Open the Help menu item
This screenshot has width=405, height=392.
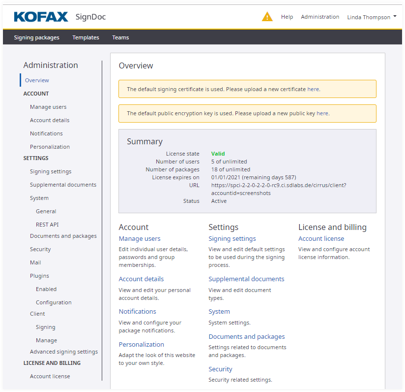(287, 17)
